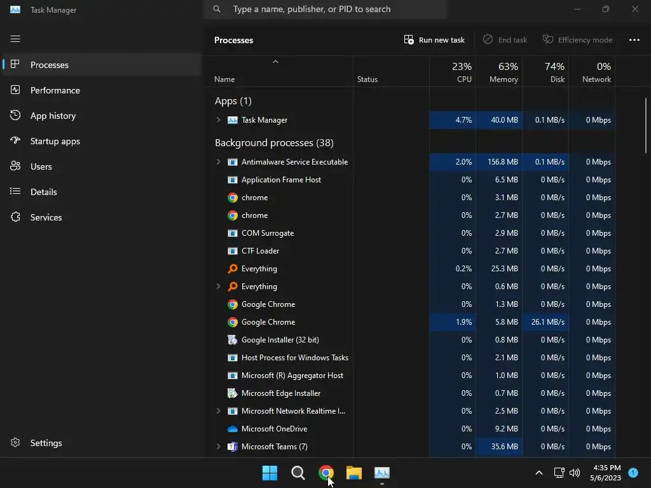Click the 25.3 MB Everything memory cell
The width and height of the screenshot is (651, 488).
[x=499, y=269]
